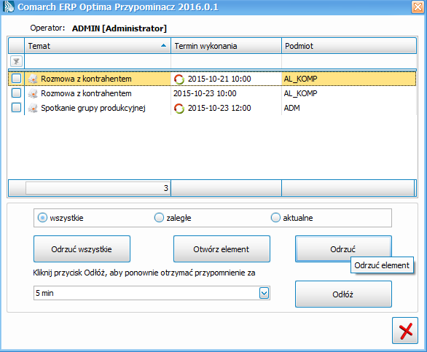The width and height of the screenshot is (427, 352).
Task: Click the recurrence icon next to 2015-10-23 12:00
Action: (179, 109)
